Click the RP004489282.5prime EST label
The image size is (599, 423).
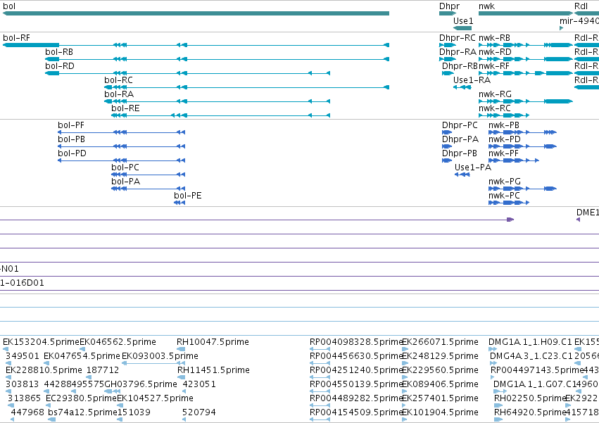[356, 398]
